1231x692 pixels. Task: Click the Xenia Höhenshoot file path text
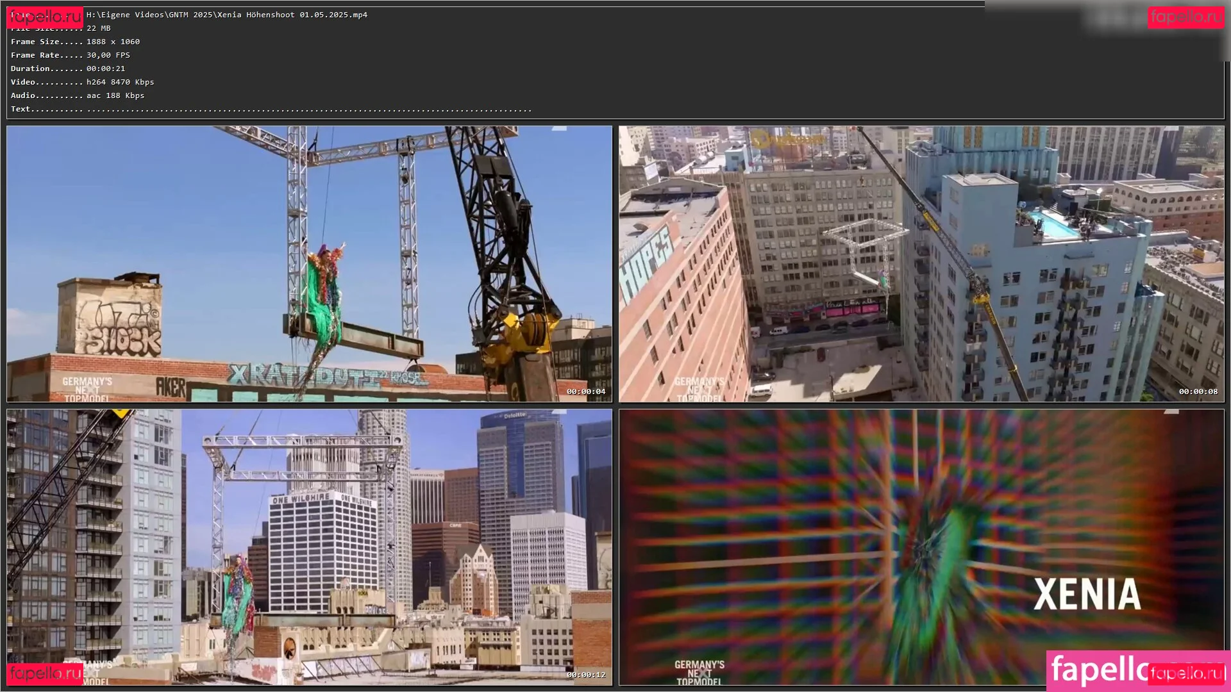tap(227, 15)
